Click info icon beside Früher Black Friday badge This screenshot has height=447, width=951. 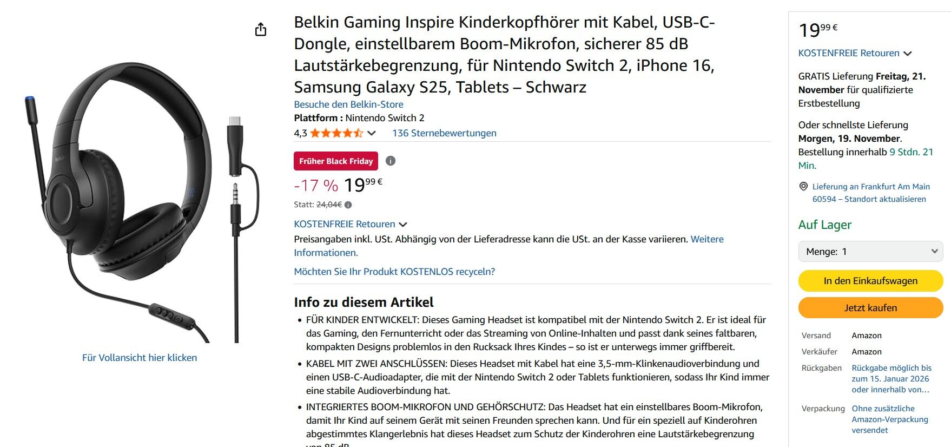point(391,161)
